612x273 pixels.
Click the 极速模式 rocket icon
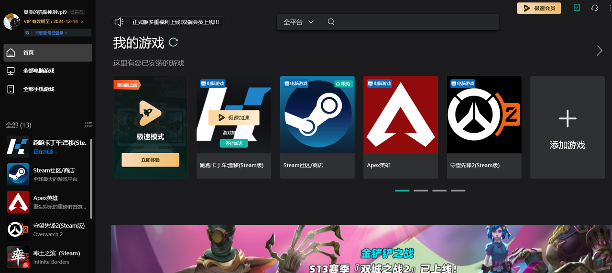150,113
